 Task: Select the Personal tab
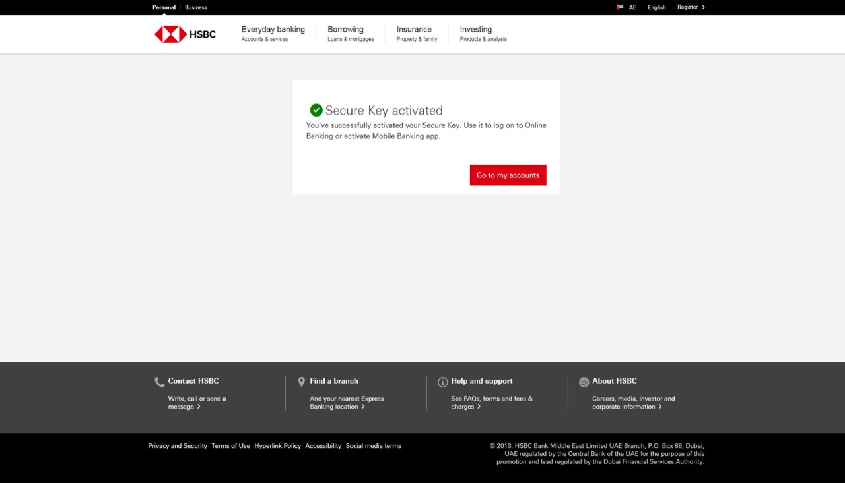coord(164,7)
